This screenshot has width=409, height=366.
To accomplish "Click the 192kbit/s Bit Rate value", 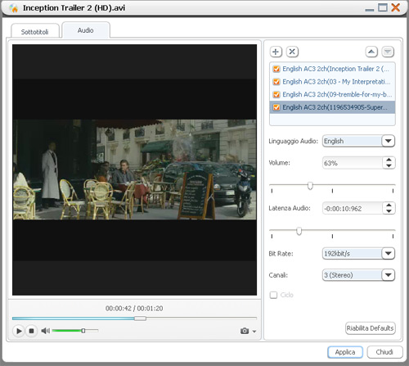I will pos(353,254).
